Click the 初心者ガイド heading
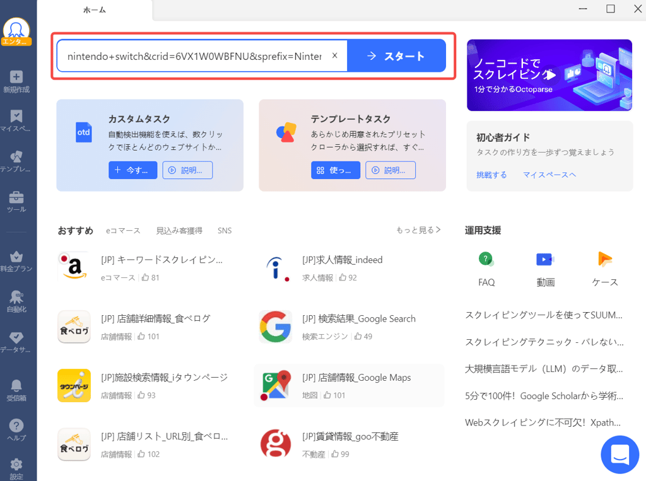This screenshot has height=481, width=646. point(503,137)
